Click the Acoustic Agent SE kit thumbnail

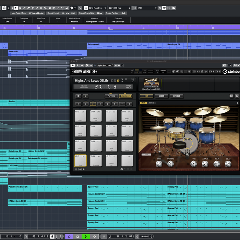(152, 83)
